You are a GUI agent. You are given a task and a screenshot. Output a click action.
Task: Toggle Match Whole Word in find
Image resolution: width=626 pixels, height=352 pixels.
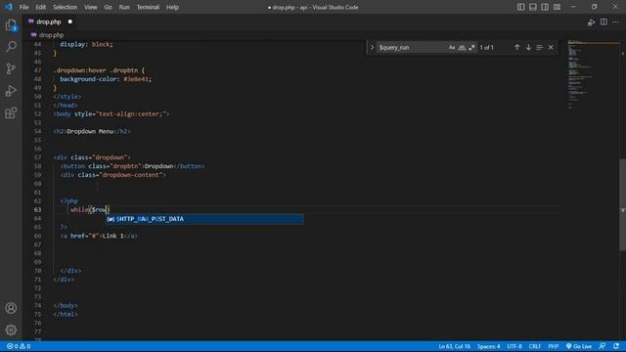pyautogui.click(x=462, y=47)
